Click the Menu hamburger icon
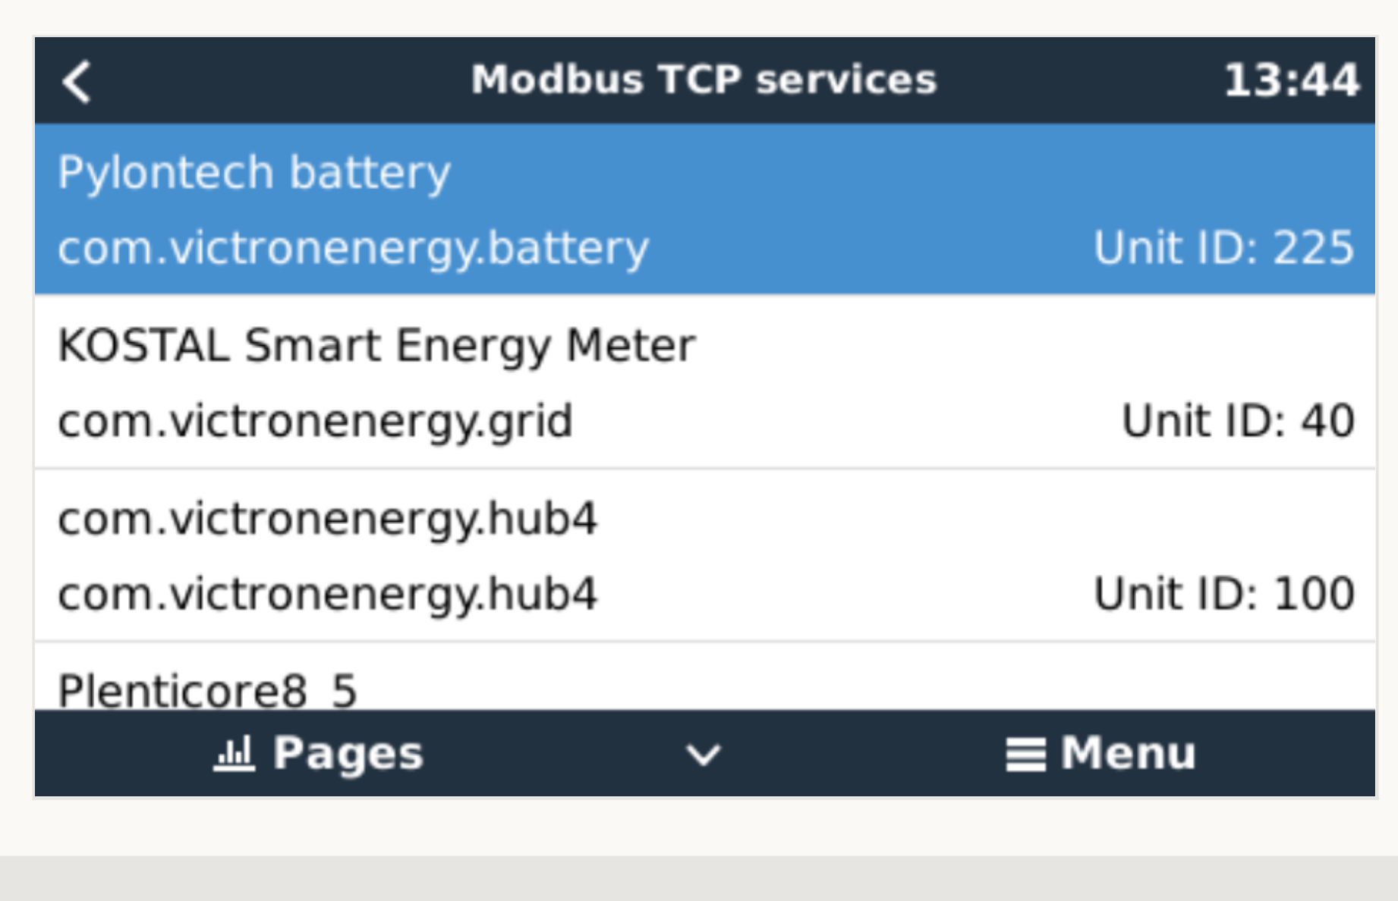This screenshot has width=1398, height=901. 1025,755
